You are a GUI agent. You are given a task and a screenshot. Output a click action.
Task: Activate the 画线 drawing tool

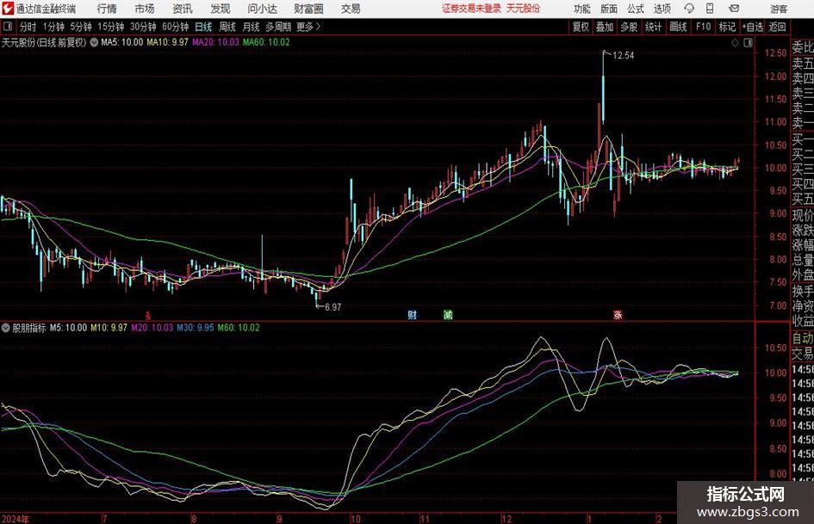pos(678,27)
